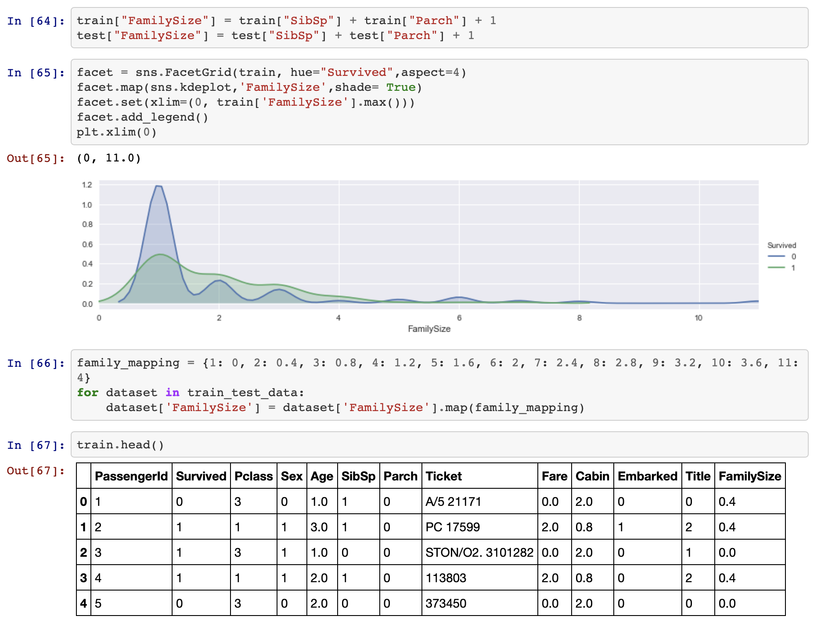Click the Ticket column header
The height and width of the screenshot is (623, 821).
(479, 476)
